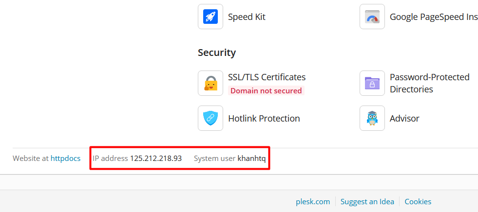Image resolution: width=478 pixels, height=212 pixels.
Task: Open the Advisor owl icon
Action: 372,118
